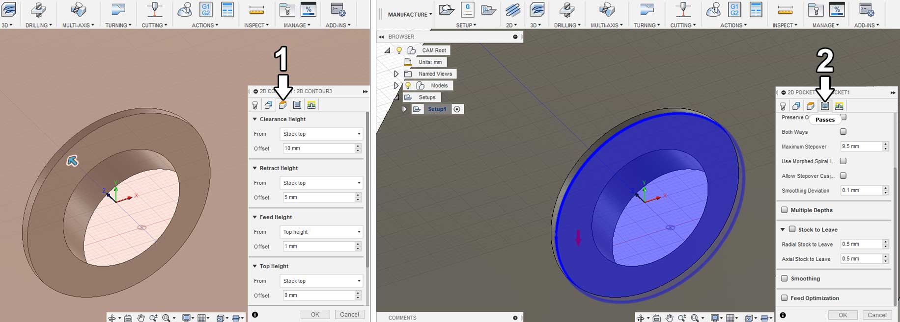Click Scripts and Add-Ins icon in left window
Screen dimensions: 900x322
(x=338, y=10)
